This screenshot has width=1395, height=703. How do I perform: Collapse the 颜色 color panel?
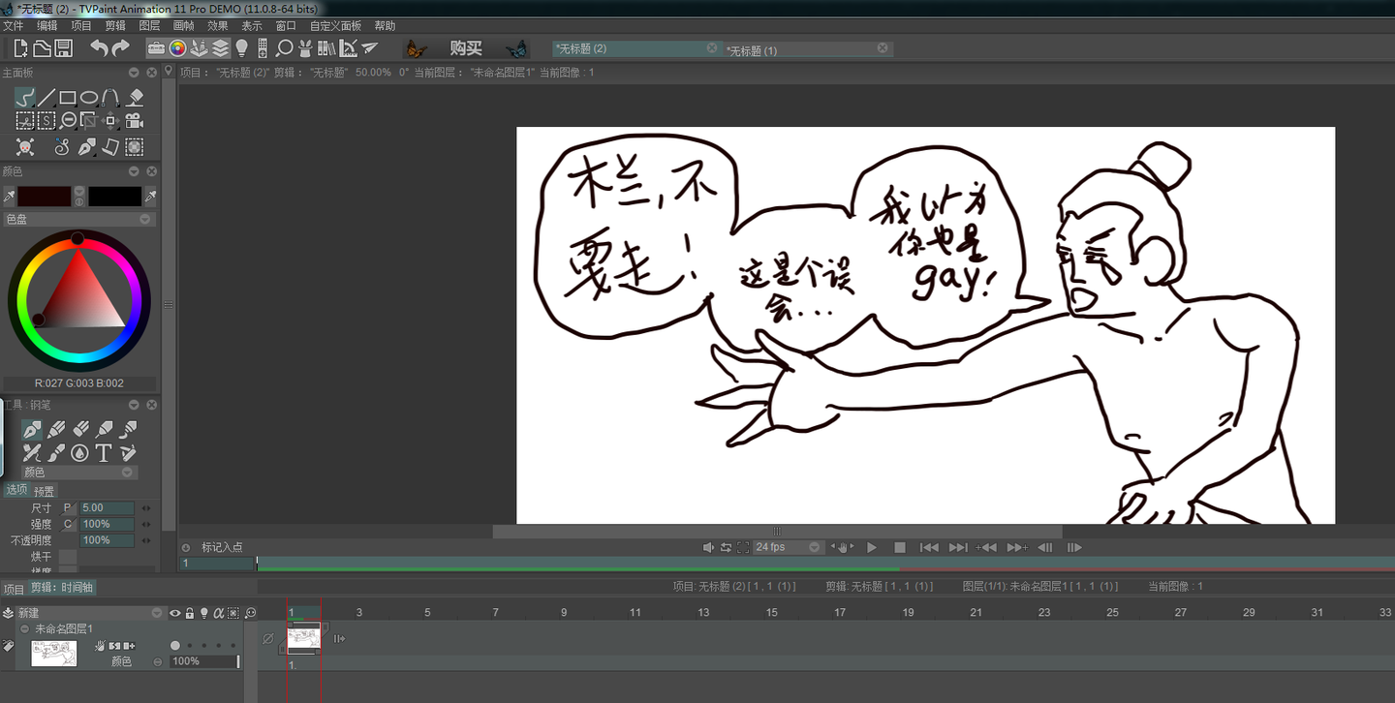pyautogui.click(x=135, y=170)
